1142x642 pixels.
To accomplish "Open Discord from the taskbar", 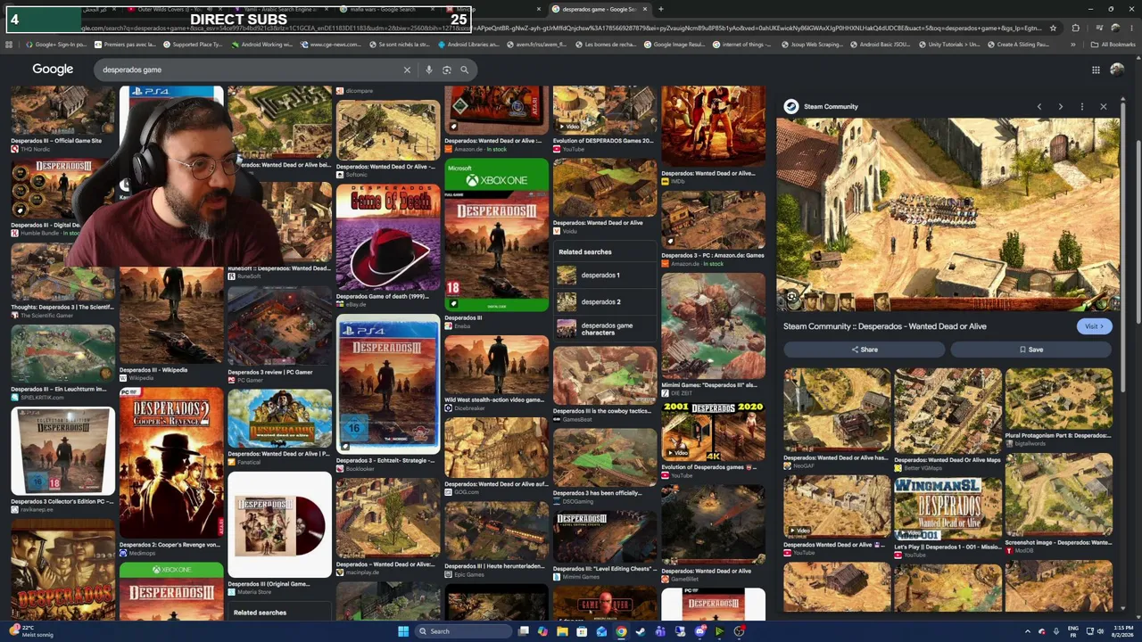I will coord(699,631).
